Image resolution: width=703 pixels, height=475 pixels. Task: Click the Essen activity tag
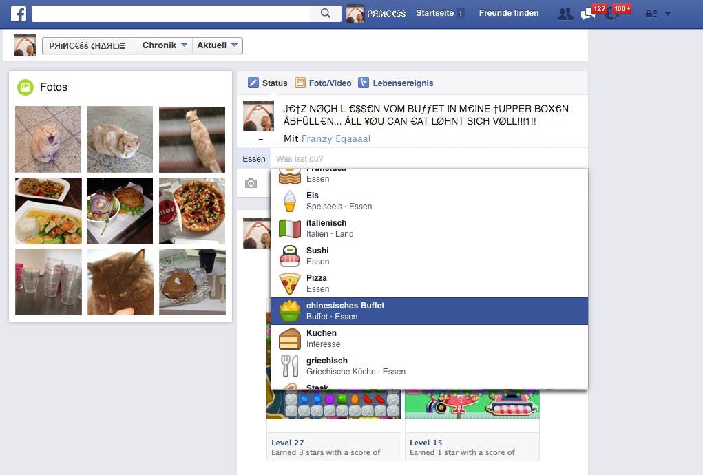(x=254, y=158)
